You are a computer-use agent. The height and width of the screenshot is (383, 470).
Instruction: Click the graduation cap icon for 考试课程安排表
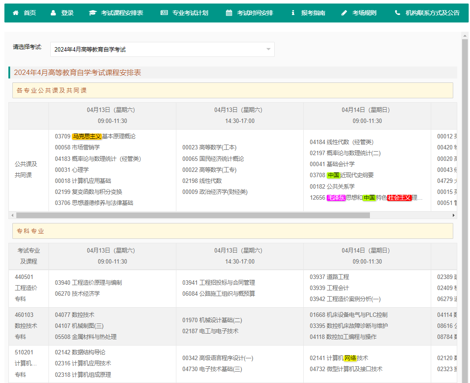(x=92, y=13)
